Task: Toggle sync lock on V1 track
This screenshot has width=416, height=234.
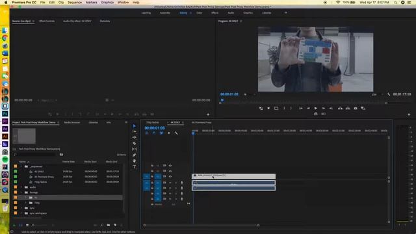Action: [164, 176]
